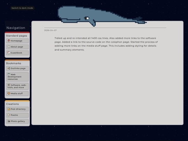
Task: Click the Standard pages heading
Action: click(x=17, y=36)
